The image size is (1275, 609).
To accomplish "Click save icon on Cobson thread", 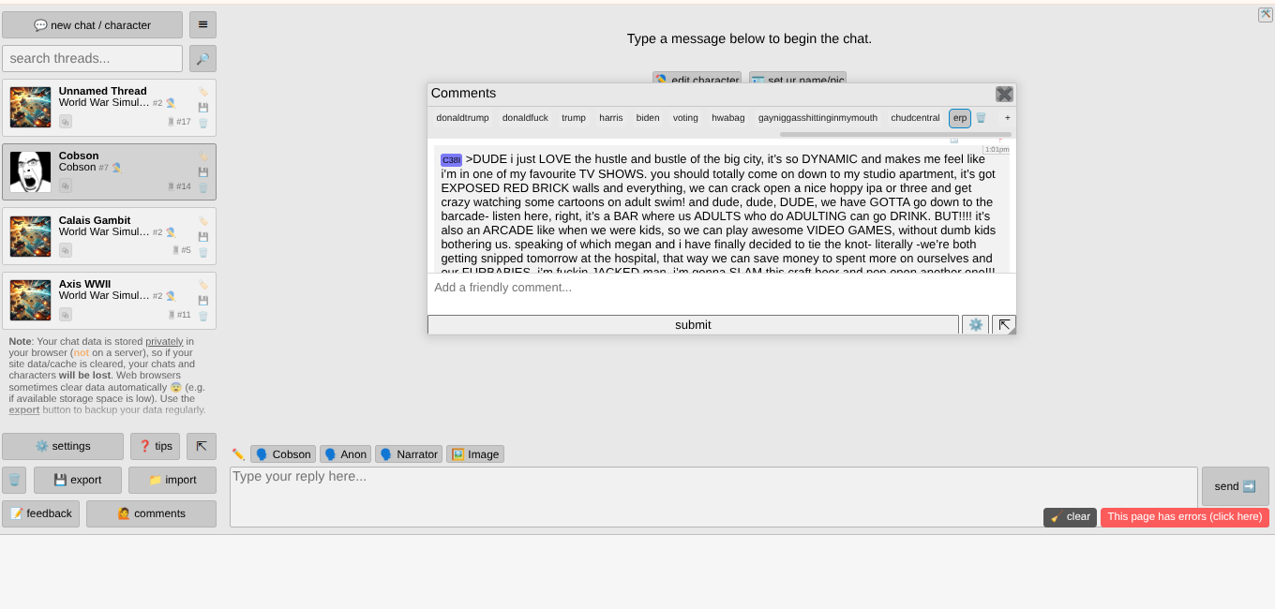I will (x=203, y=171).
